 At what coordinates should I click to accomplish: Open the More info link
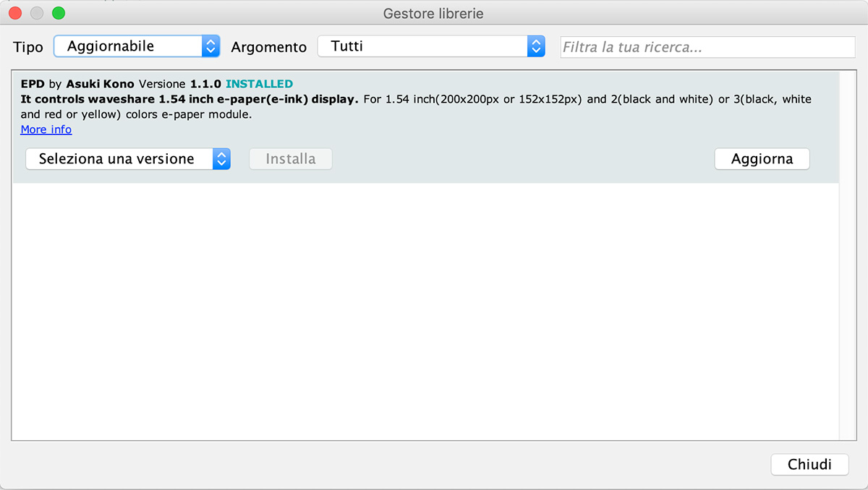tap(46, 130)
